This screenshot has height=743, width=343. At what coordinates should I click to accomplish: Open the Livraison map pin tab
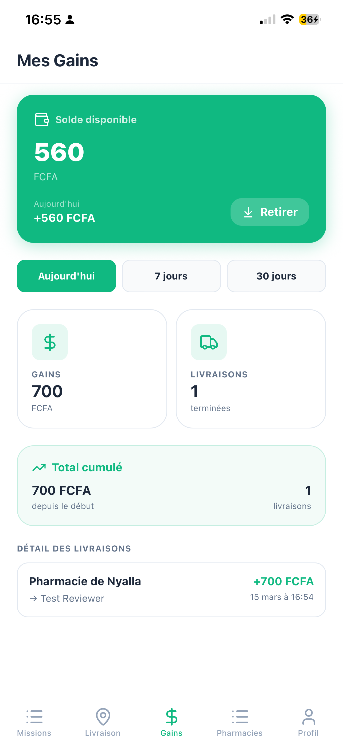pyautogui.click(x=103, y=717)
